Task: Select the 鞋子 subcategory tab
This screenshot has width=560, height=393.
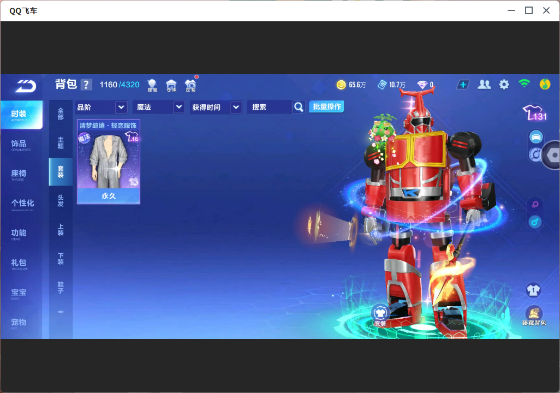Action: [61, 288]
